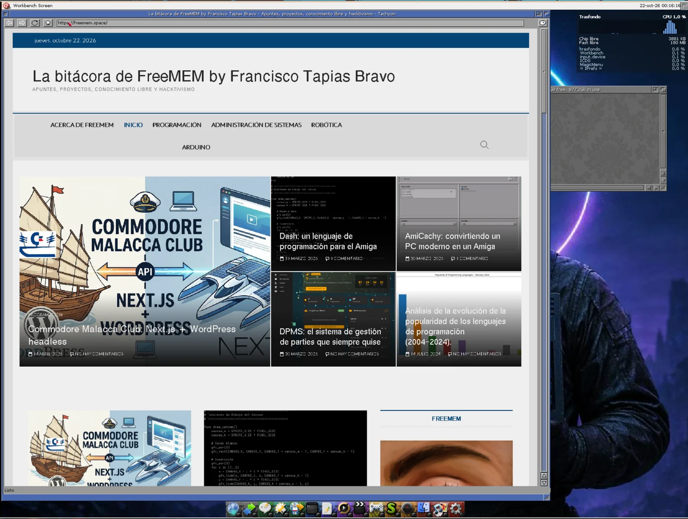
Task: Open the sun and lightbulb dock icon
Action: click(280, 509)
